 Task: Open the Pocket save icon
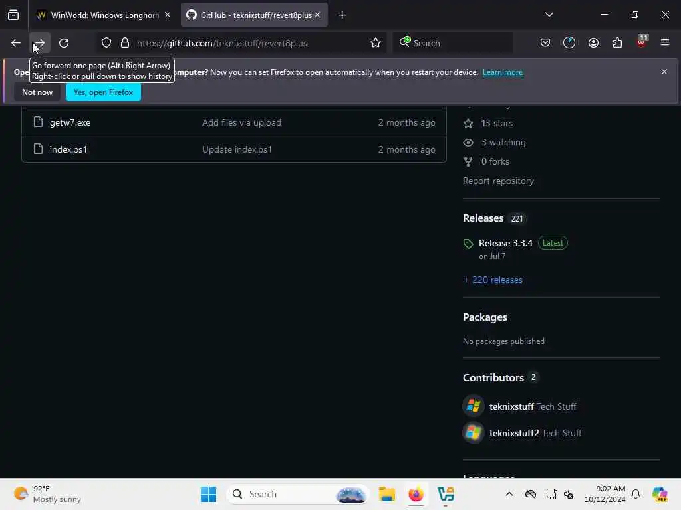click(x=545, y=43)
